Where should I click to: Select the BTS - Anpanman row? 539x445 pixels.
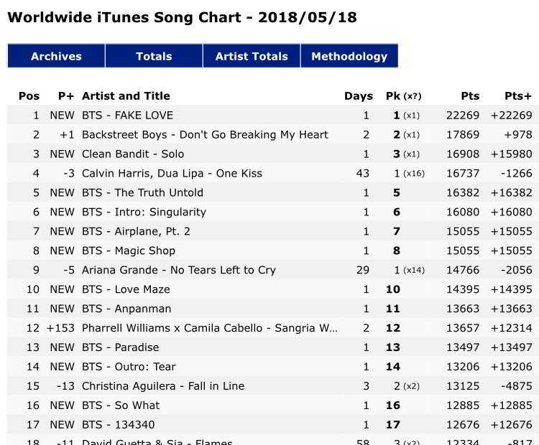pos(126,309)
